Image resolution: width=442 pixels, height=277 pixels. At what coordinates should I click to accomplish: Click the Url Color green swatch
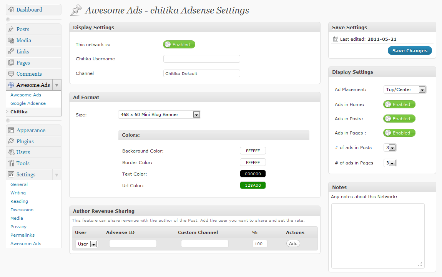pos(253,186)
